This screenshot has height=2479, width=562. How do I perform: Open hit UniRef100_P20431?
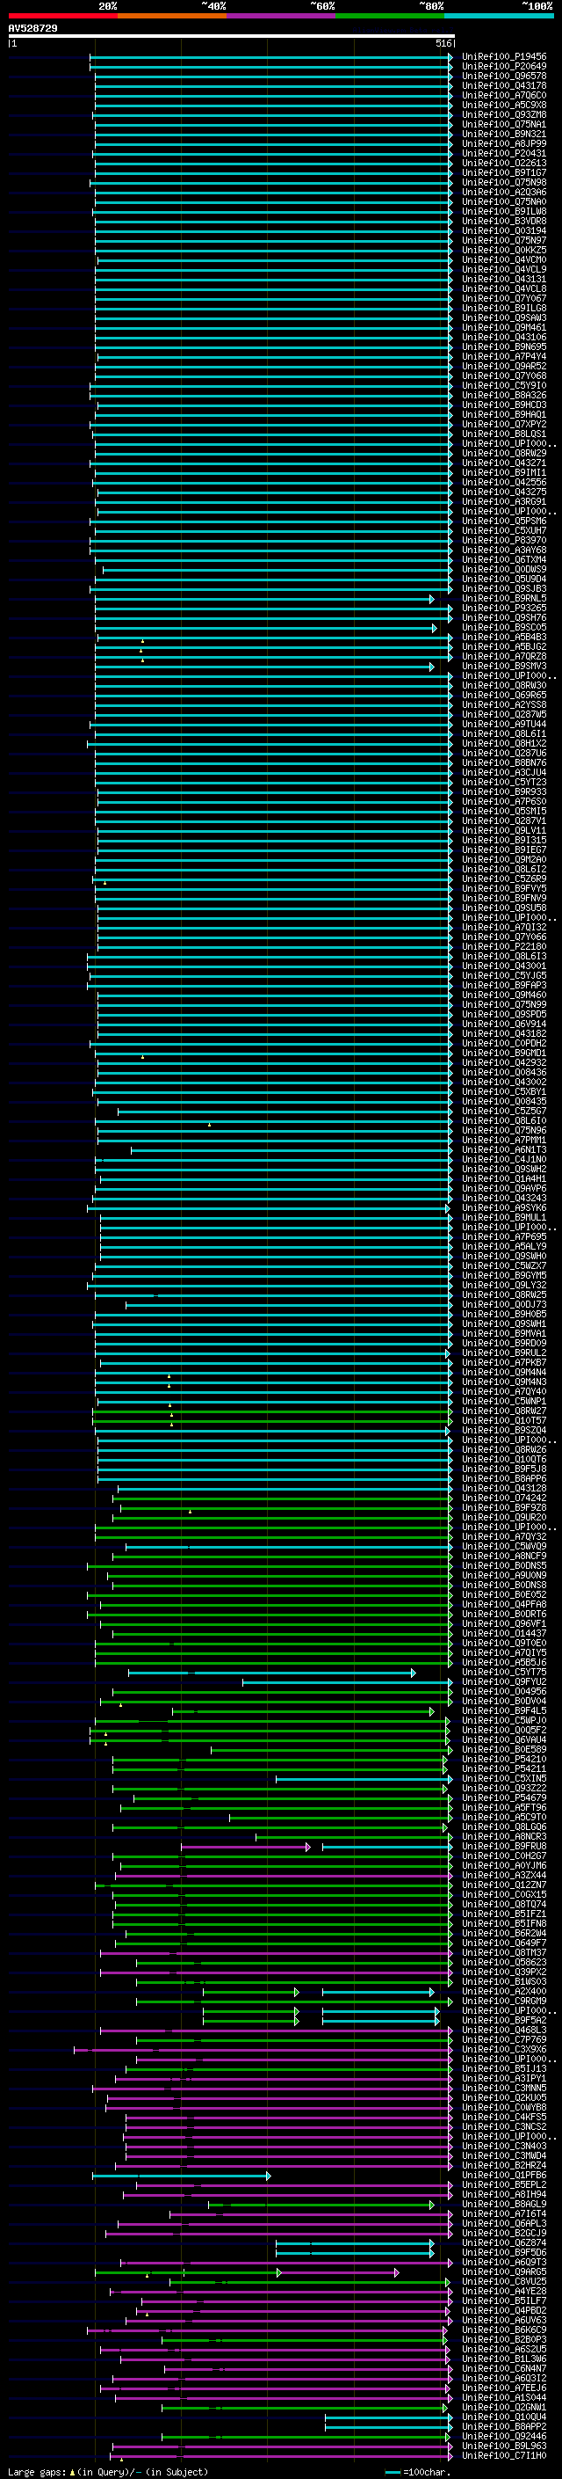coord(503,154)
